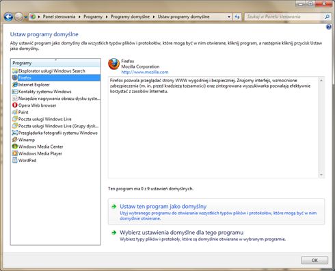Click Programy breadcrumb item
The width and height of the screenshot is (335, 271).
click(93, 16)
